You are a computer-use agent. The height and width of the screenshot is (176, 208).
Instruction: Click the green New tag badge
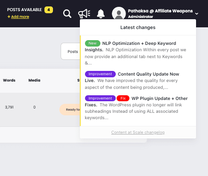tap(93, 43)
